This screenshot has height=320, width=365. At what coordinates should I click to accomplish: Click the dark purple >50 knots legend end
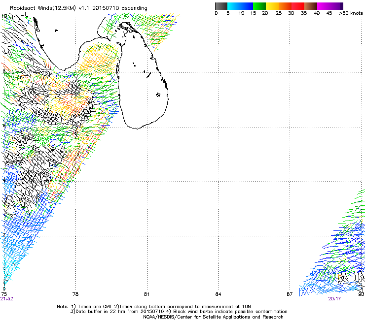point(341,6)
